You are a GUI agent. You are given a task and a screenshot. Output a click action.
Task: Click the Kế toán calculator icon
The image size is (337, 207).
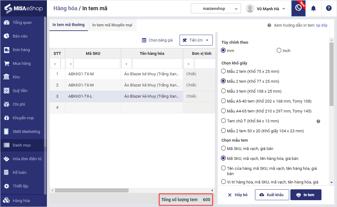click(7, 173)
